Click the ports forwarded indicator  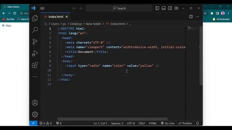click(x=59, y=123)
